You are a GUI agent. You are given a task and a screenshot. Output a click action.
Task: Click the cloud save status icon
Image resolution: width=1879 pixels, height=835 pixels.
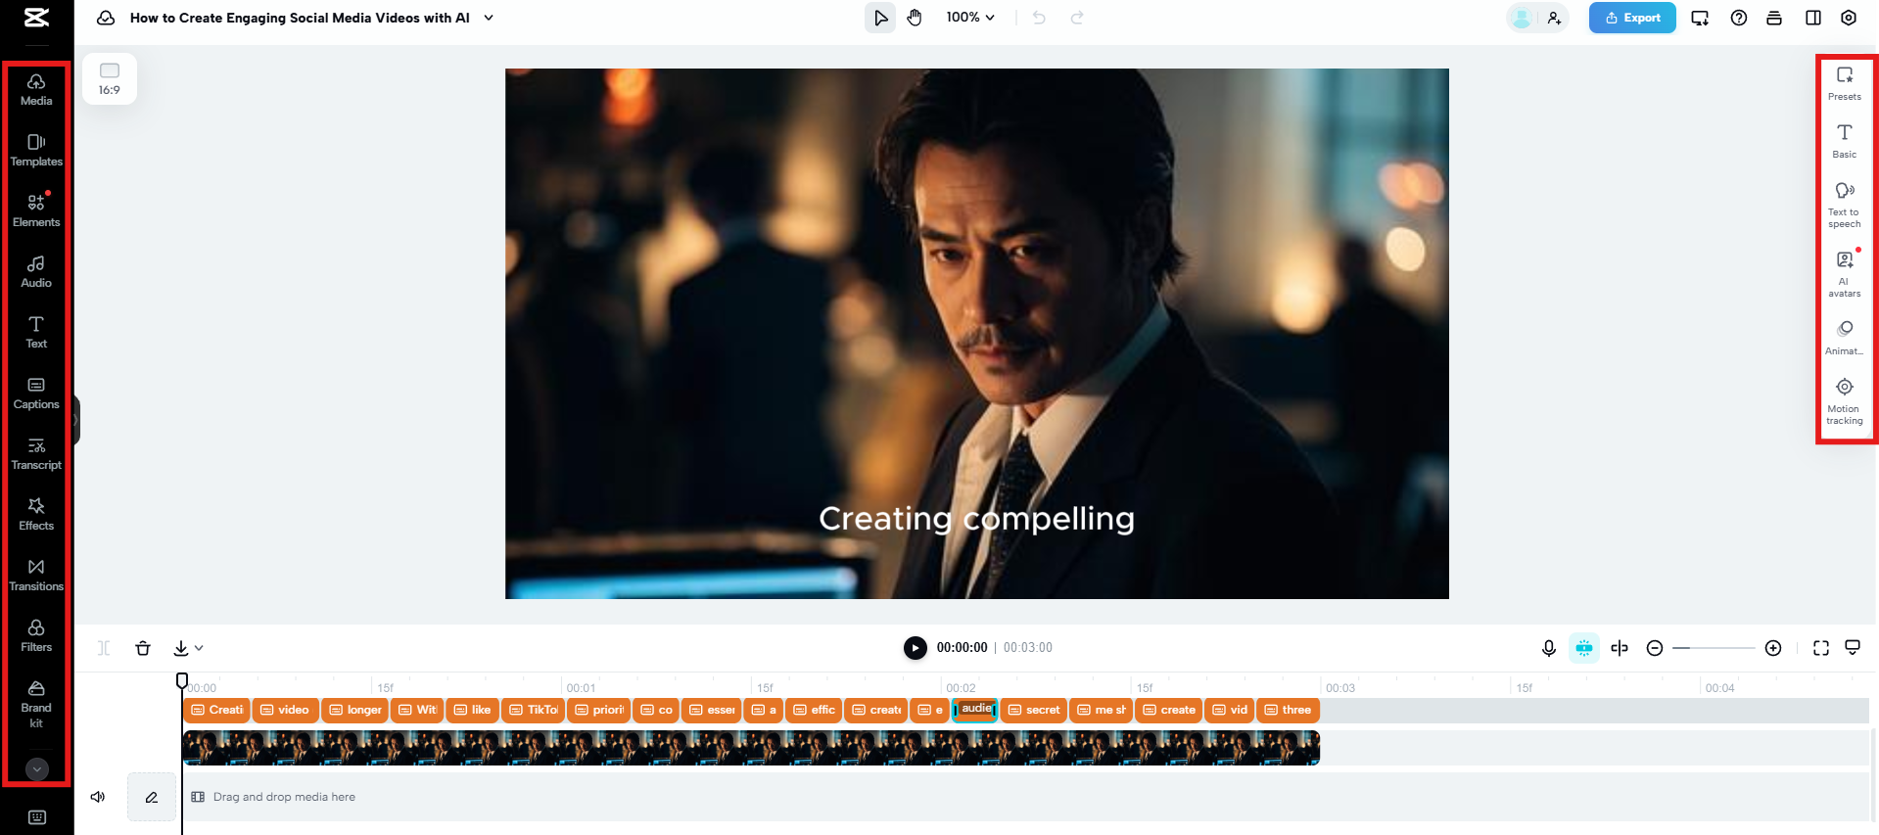point(106,18)
